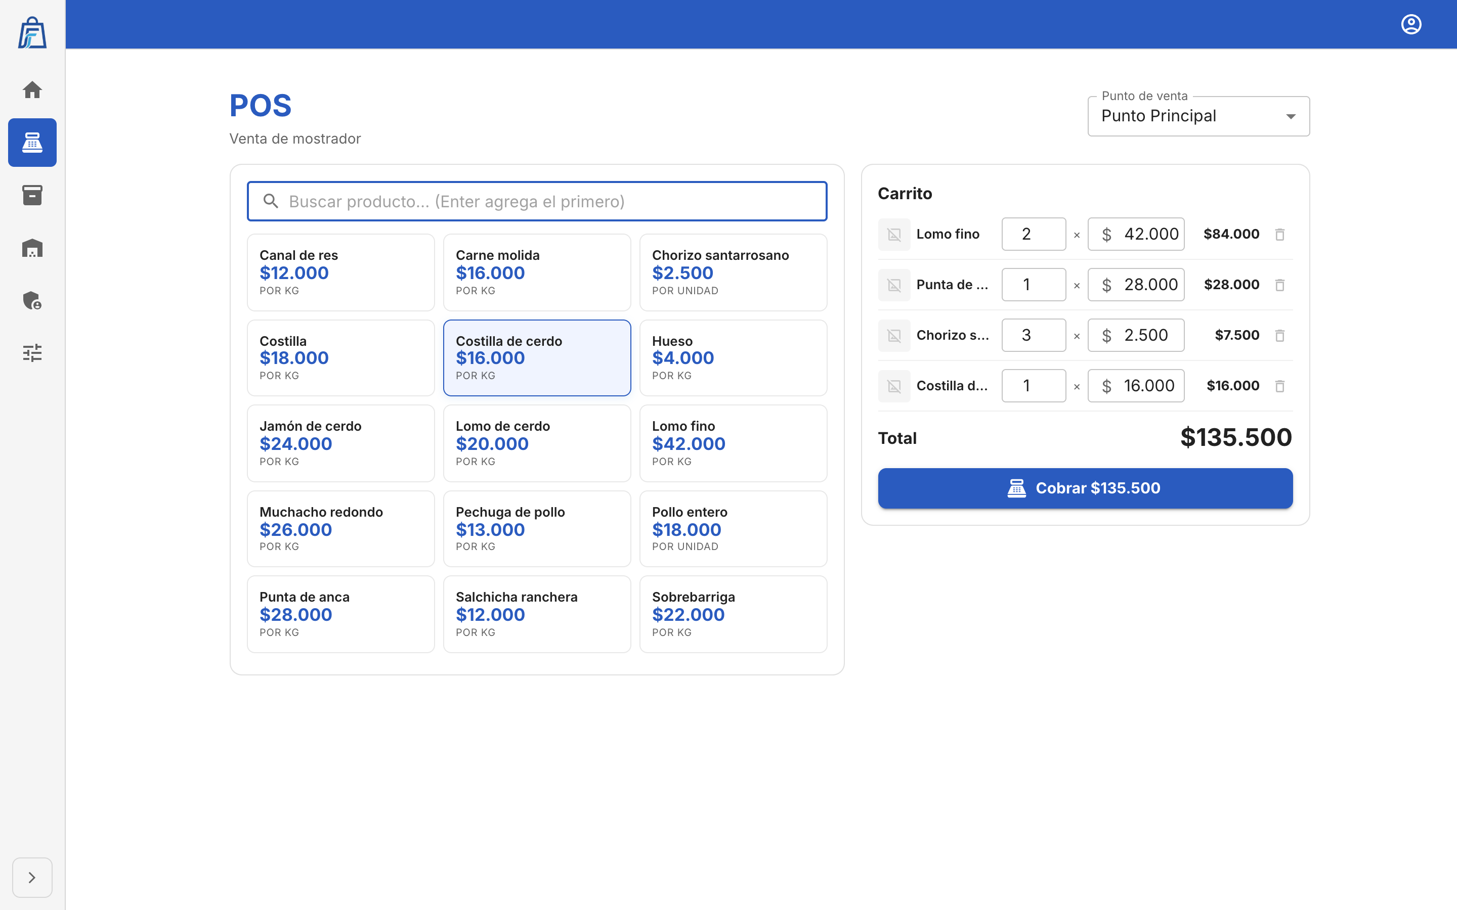Click the Cobrar $135.500 button
The height and width of the screenshot is (910, 1457).
tap(1085, 488)
